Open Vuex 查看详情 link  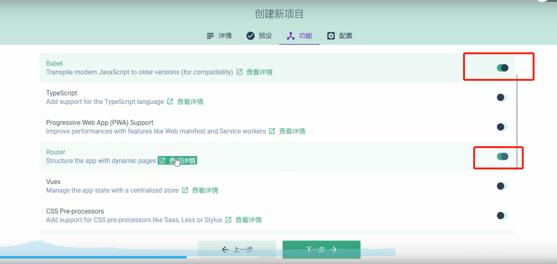point(200,190)
